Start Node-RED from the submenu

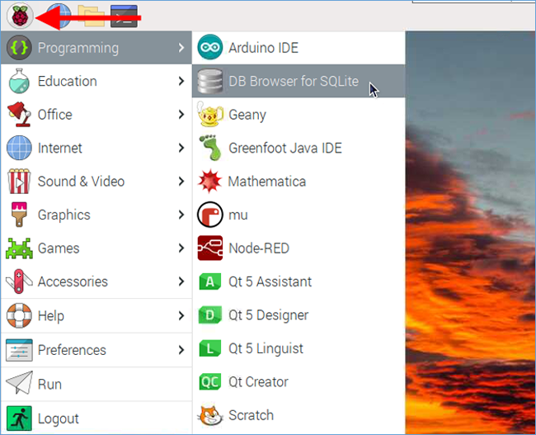(x=299, y=248)
